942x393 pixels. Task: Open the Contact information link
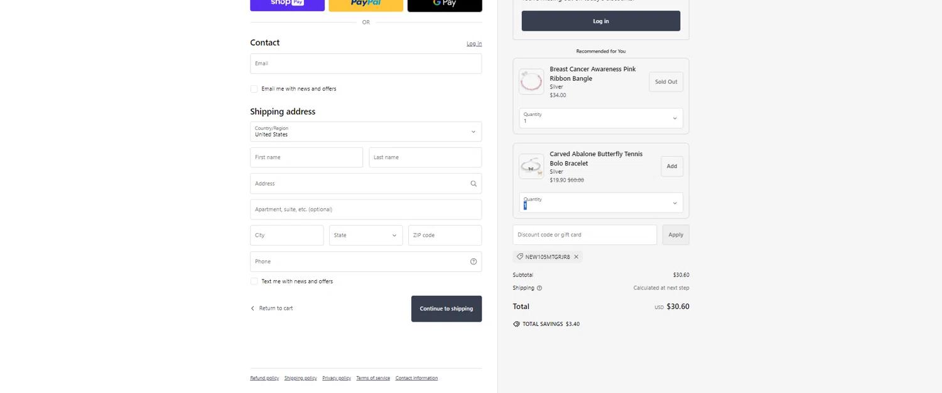pos(416,378)
